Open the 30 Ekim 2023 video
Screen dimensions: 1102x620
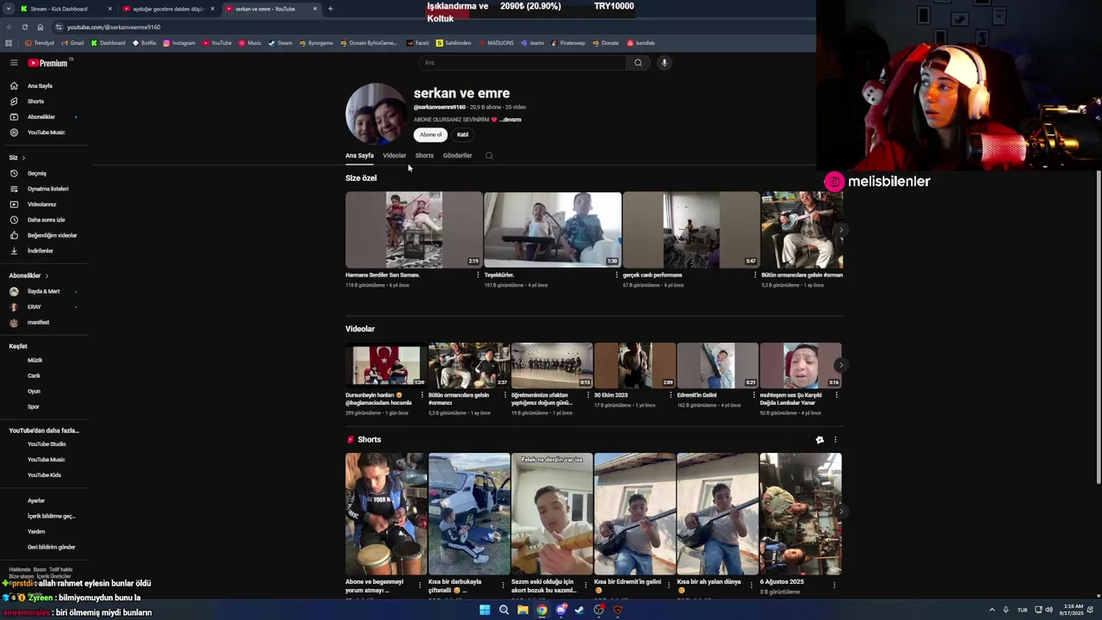pyautogui.click(x=635, y=365)
